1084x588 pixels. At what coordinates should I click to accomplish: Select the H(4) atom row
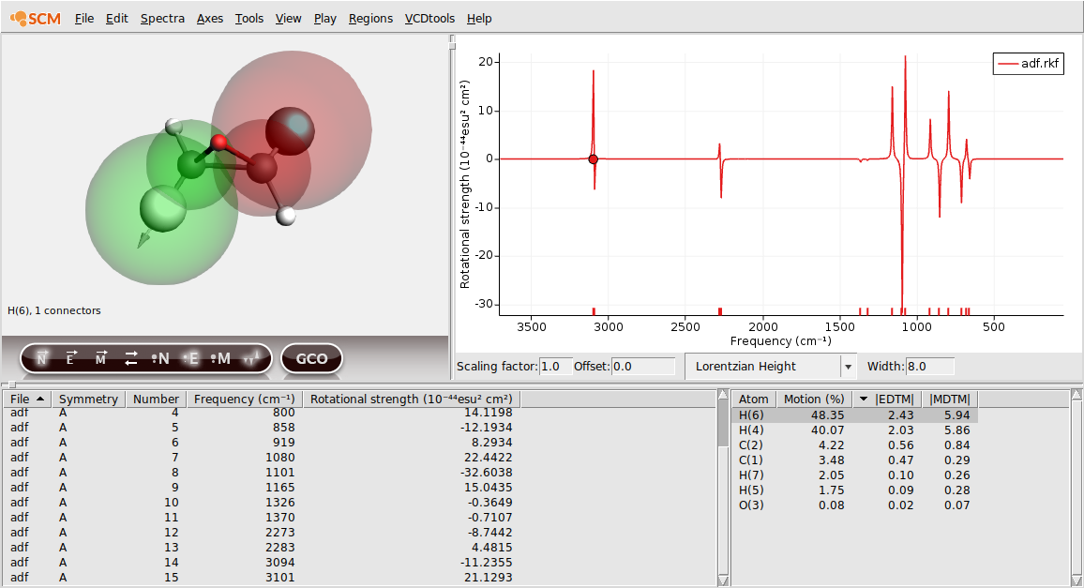click(x=854, y=430)
